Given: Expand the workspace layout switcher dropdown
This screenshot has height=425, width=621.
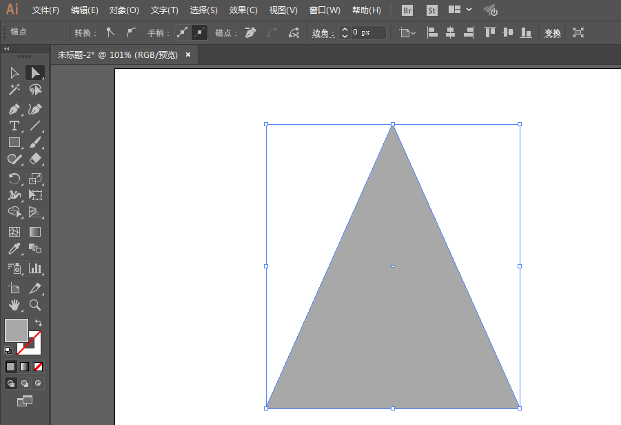Looking at the screenshot, I should (469, 10).
